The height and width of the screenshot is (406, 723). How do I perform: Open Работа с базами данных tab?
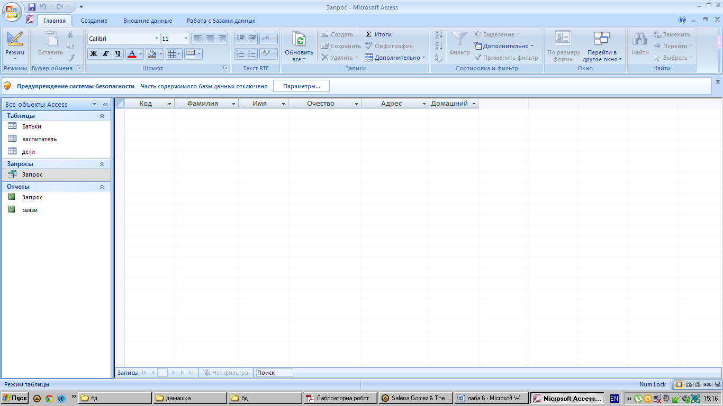(x=221, y=21)
